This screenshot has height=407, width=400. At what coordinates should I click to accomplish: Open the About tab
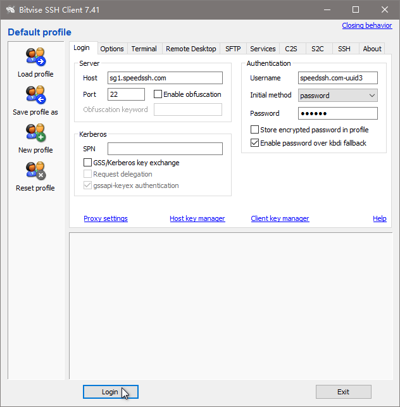click(x=372, y=49)
